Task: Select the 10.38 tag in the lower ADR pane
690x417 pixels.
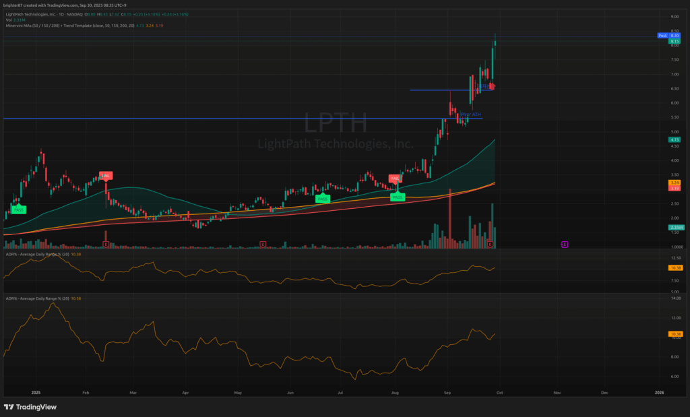Action: (675, 334)
